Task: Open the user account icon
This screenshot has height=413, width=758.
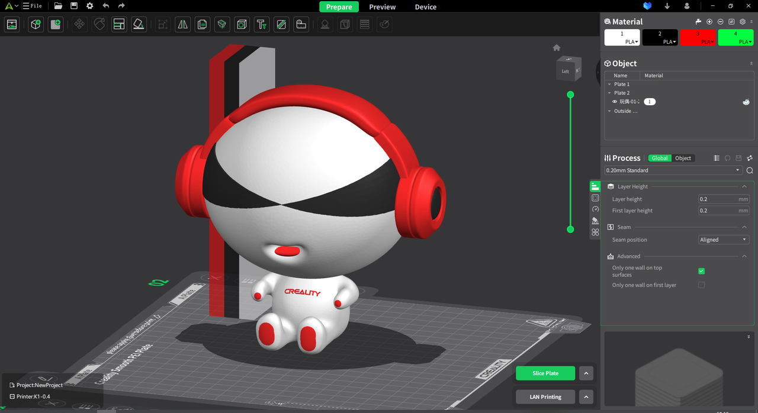Action: click(x=687, y=6)
